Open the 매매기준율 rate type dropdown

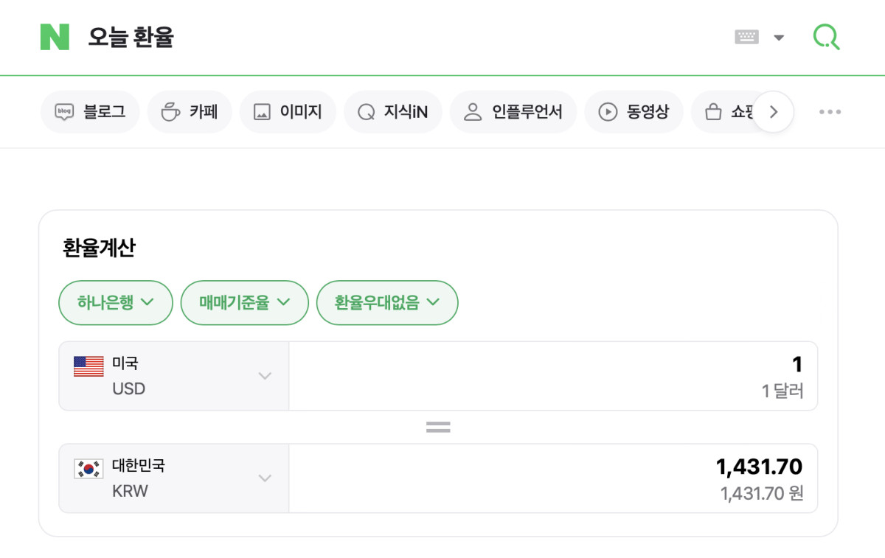click(244, 302)
